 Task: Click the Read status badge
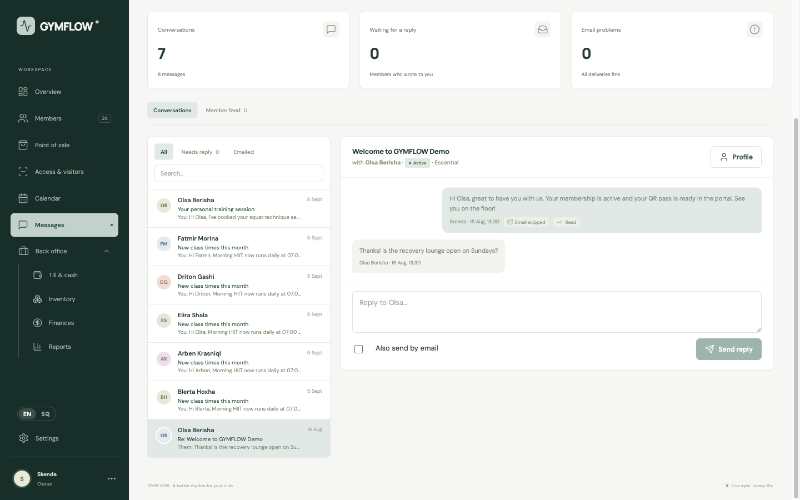[567, 222]
